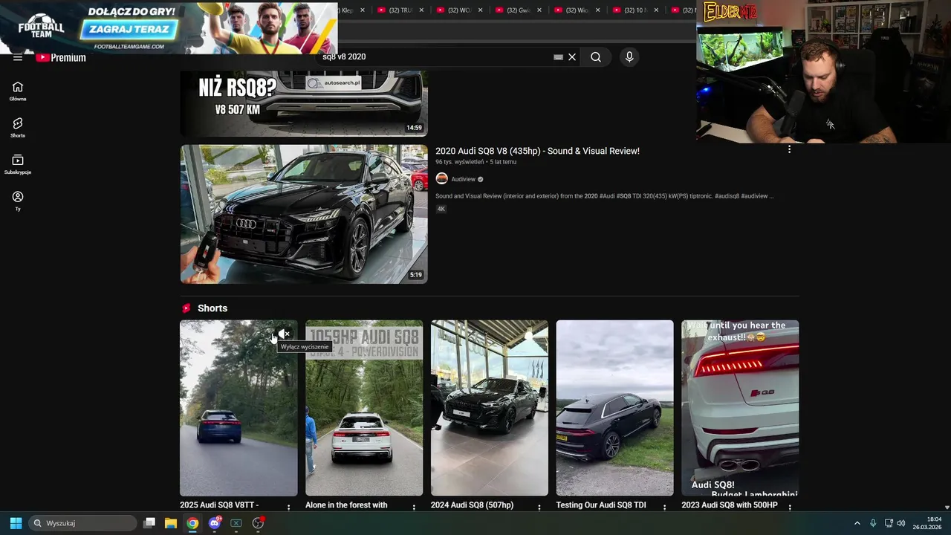Open Subskrypcje in the sidebar

18,164
